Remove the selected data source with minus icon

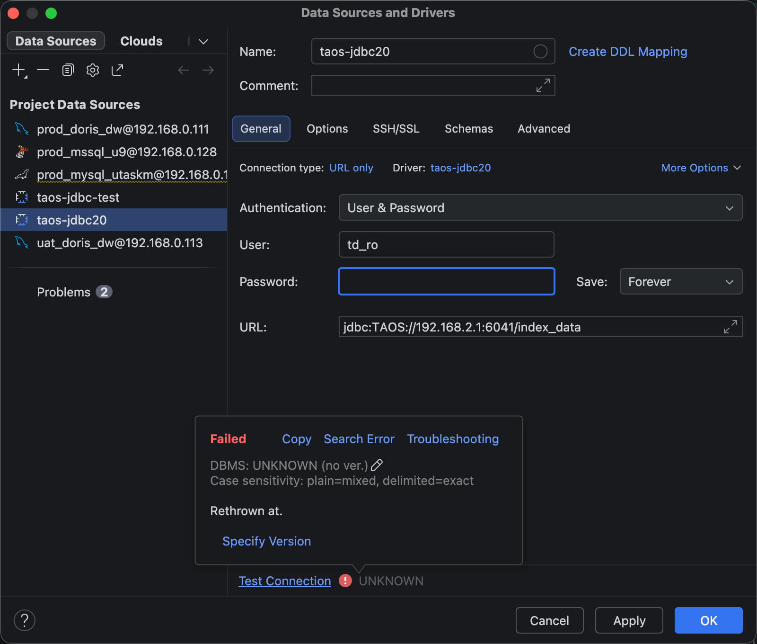click(x=43, y=70)
